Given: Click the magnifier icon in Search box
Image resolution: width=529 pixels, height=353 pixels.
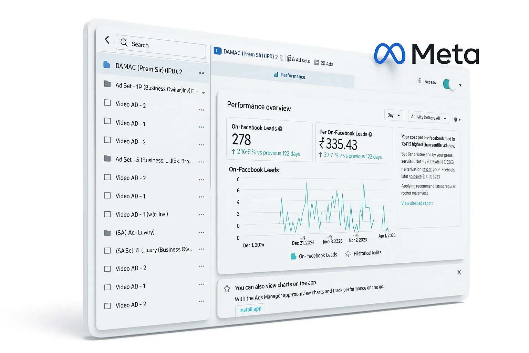Looking at the screenshot, I should tap(124, 42).
